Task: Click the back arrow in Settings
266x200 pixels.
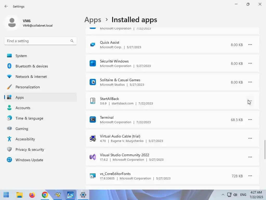Action: (6, 7)
